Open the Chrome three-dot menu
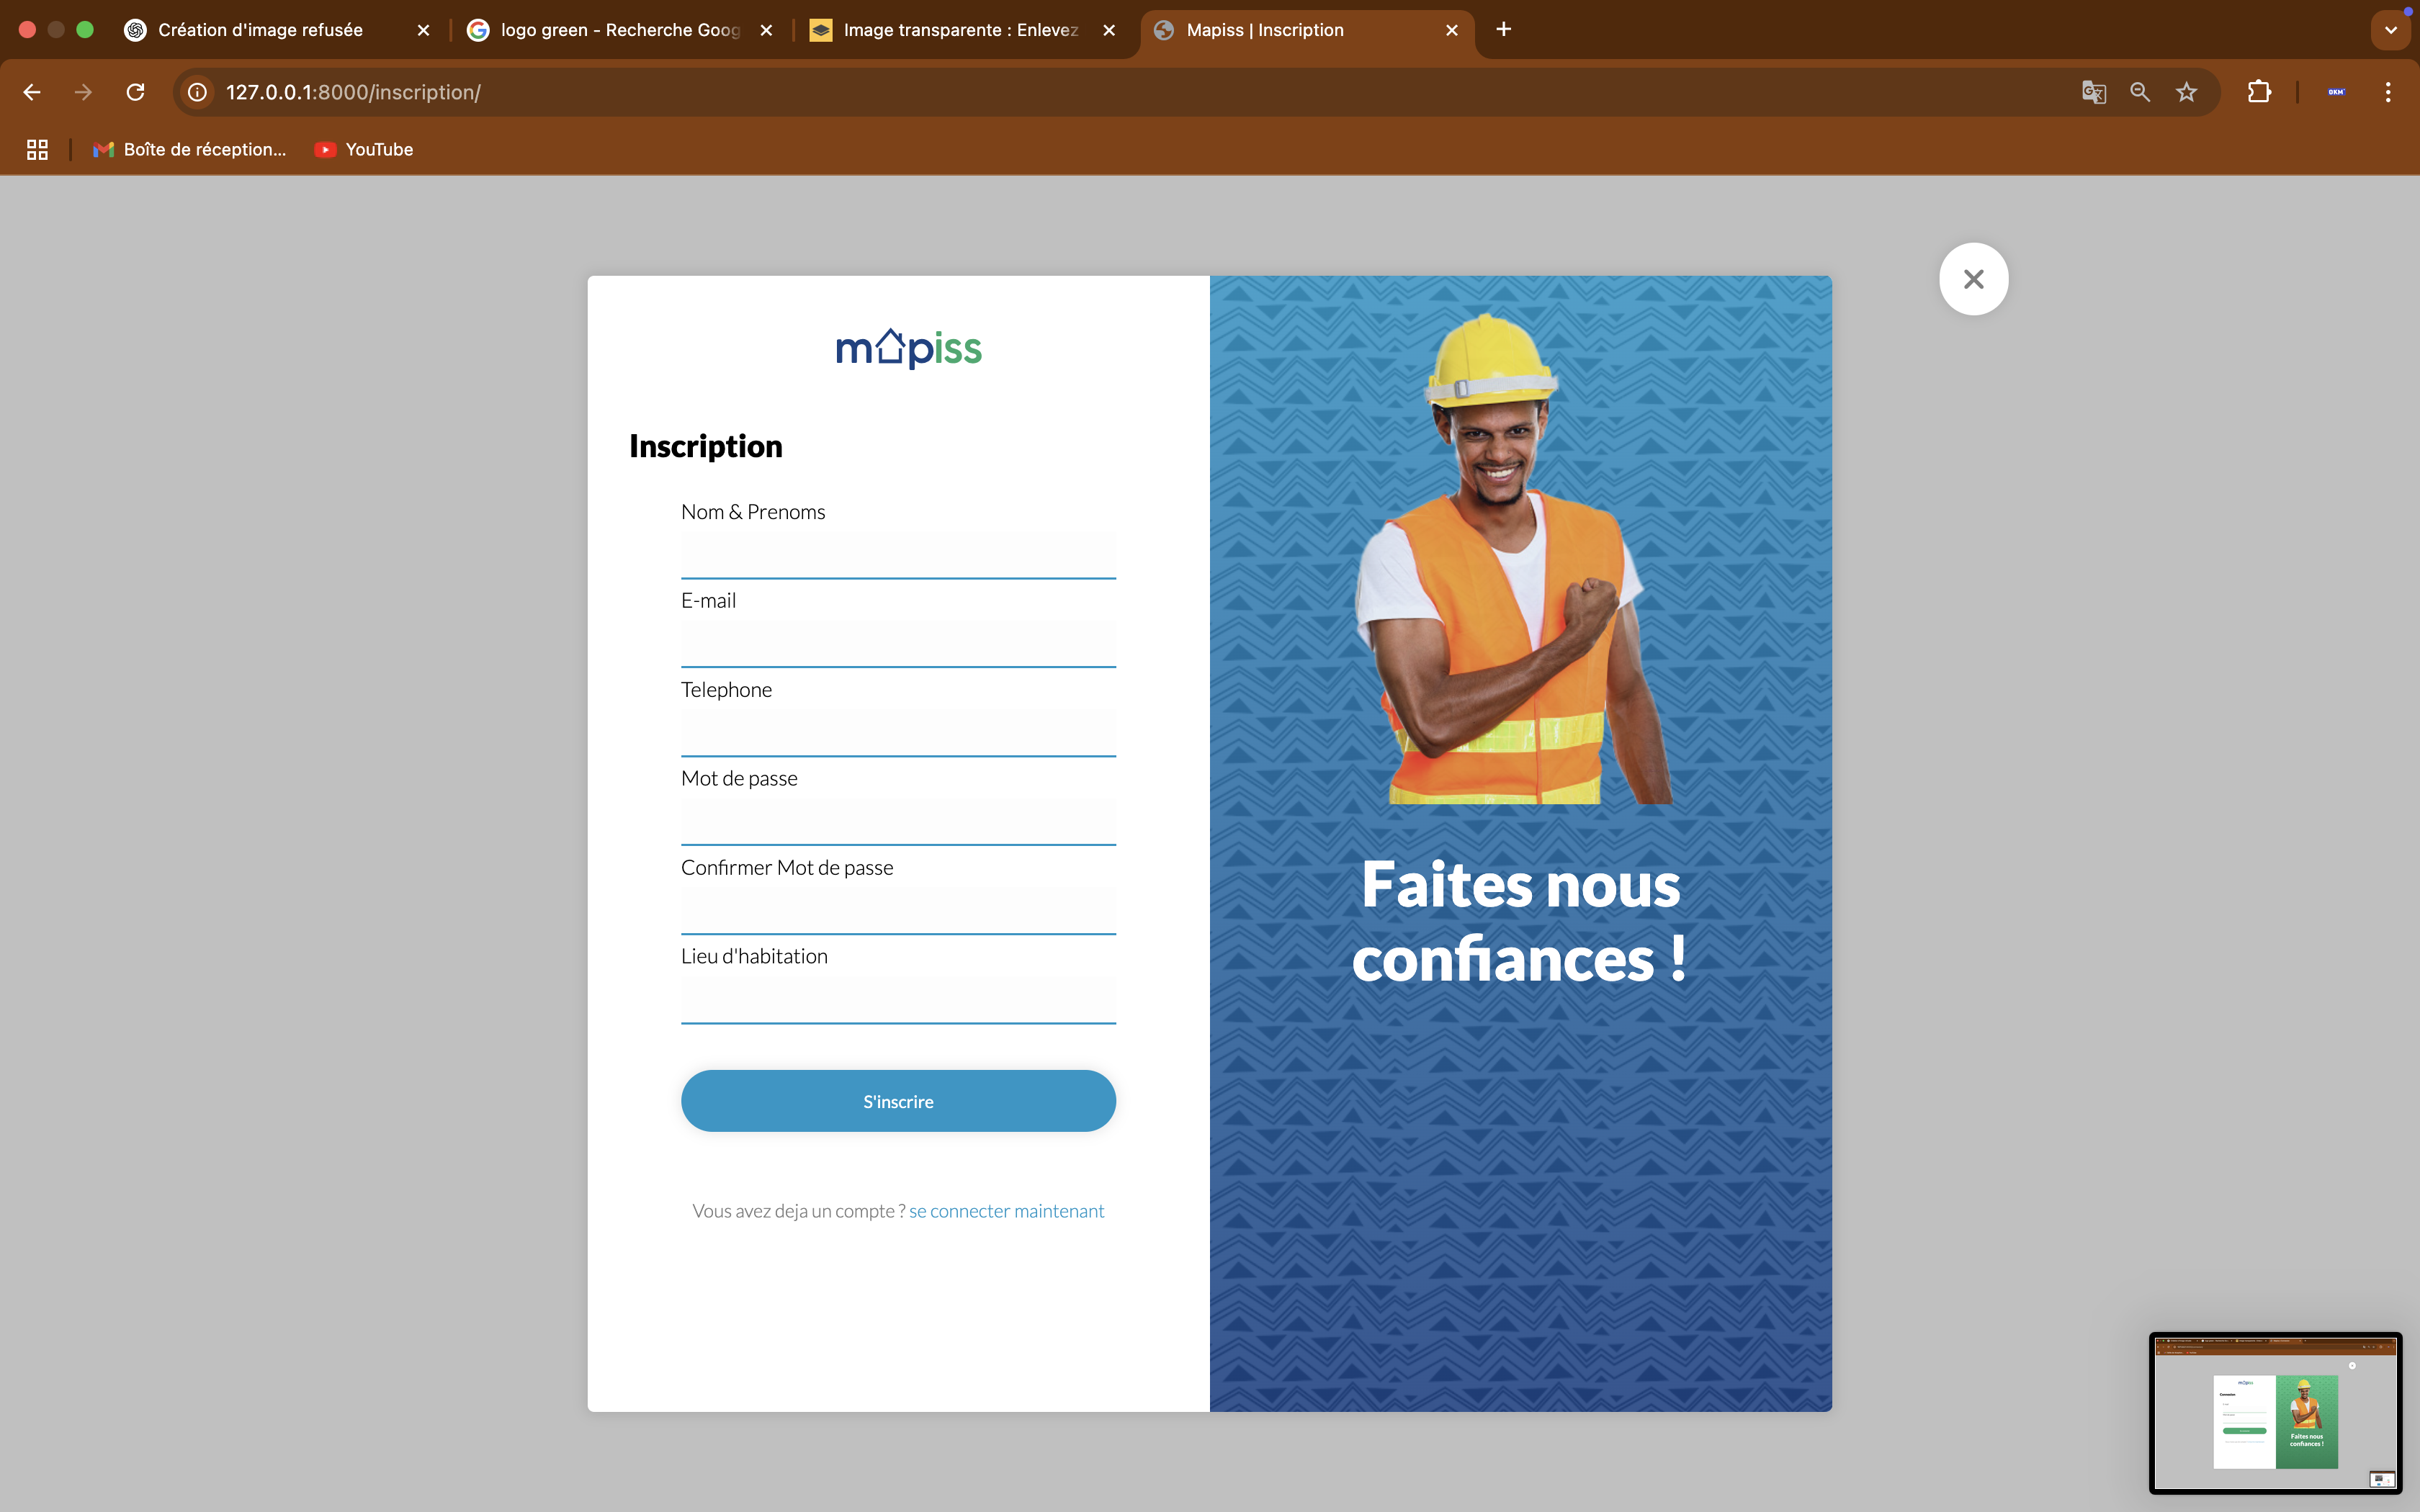The image size is (2420, 1512). point(2388,92)
